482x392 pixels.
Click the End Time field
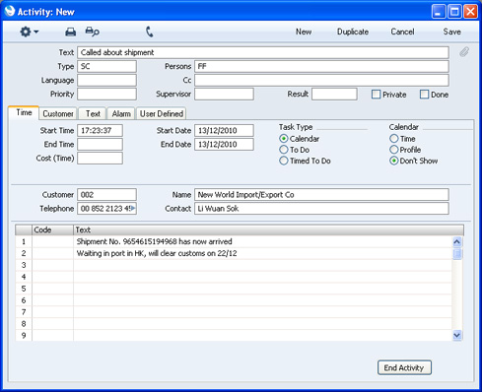(100, 144)
